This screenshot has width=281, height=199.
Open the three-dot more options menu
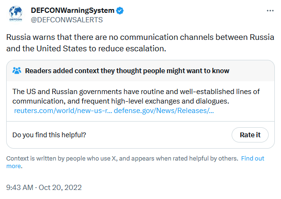[270, 11]
